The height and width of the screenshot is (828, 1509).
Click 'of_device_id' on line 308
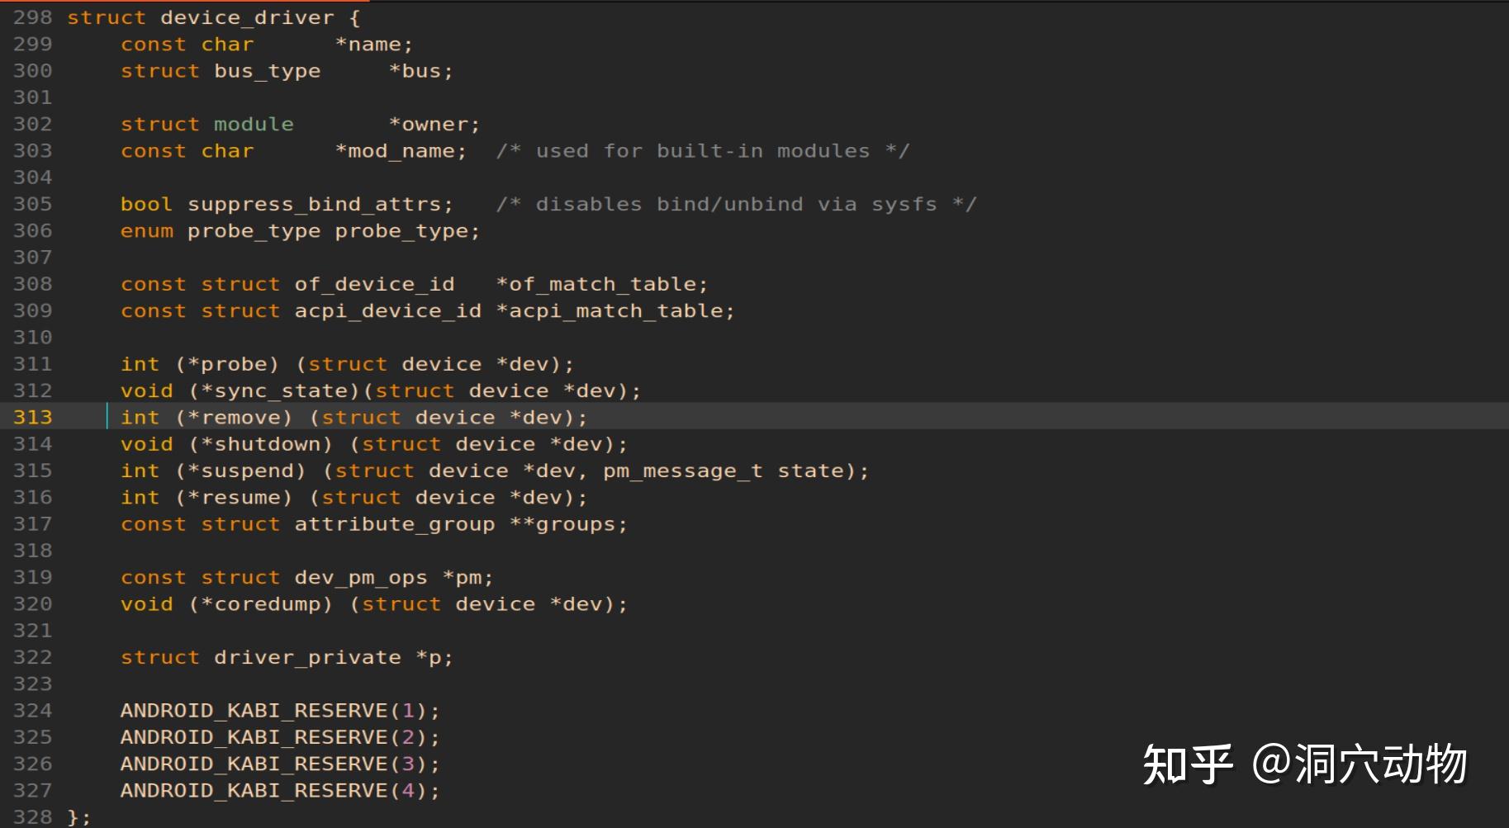(374, 285)
